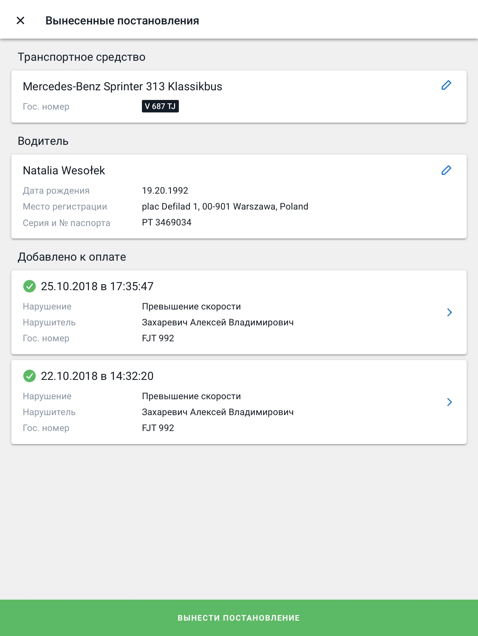478x636 pixels.
Task: Tap the 25.10.2018 в 17:35:47 heading
Action: pyautogui.click(x=97, y=286)
